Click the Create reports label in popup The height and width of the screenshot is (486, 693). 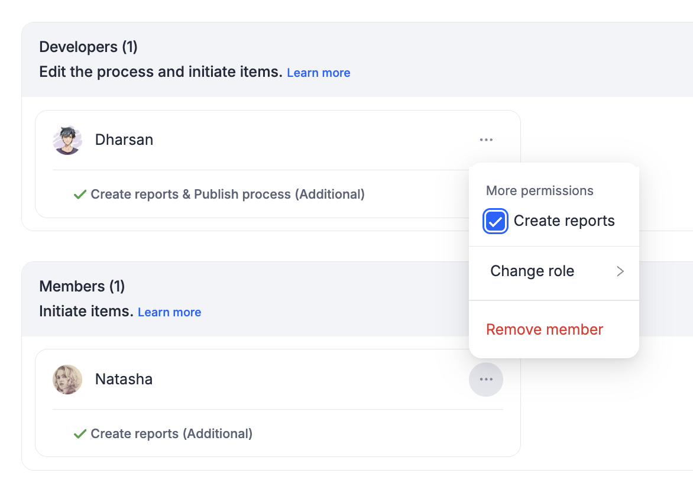[x=564, y=221]
